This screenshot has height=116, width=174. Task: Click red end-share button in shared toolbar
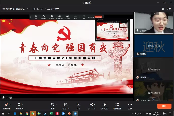98,17
